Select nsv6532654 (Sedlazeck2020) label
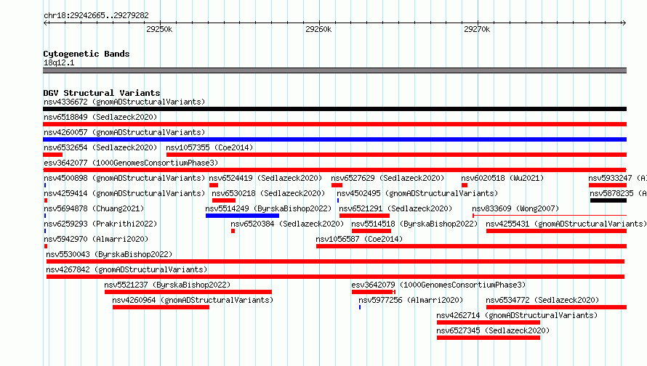647x366 pixels. pyautogui.click(x=100, y=147)
